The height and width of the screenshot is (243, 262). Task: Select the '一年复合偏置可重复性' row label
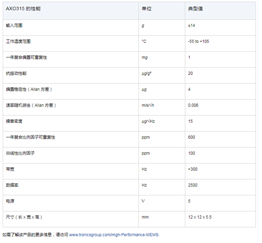pos(26,57)
